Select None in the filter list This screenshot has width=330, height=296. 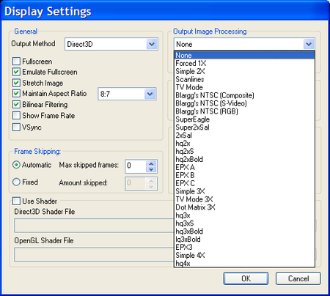[244, 55]
